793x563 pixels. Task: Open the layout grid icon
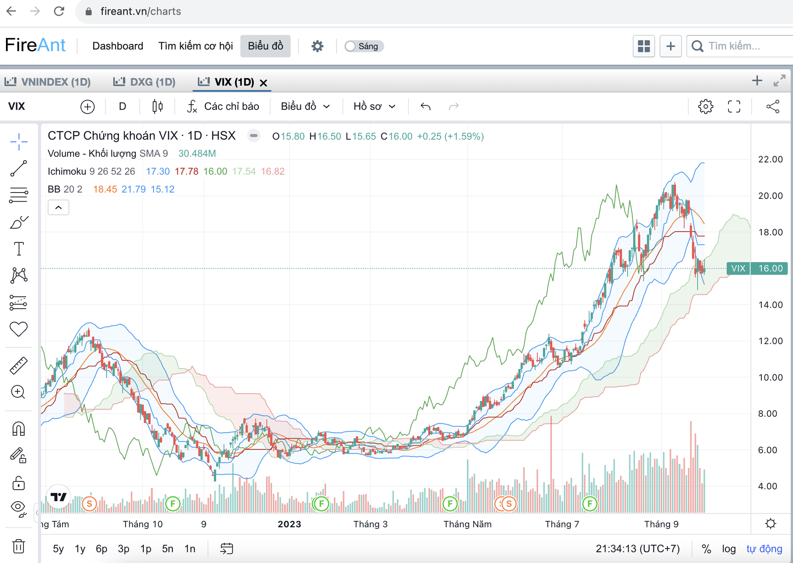click(x=644, y=46)
